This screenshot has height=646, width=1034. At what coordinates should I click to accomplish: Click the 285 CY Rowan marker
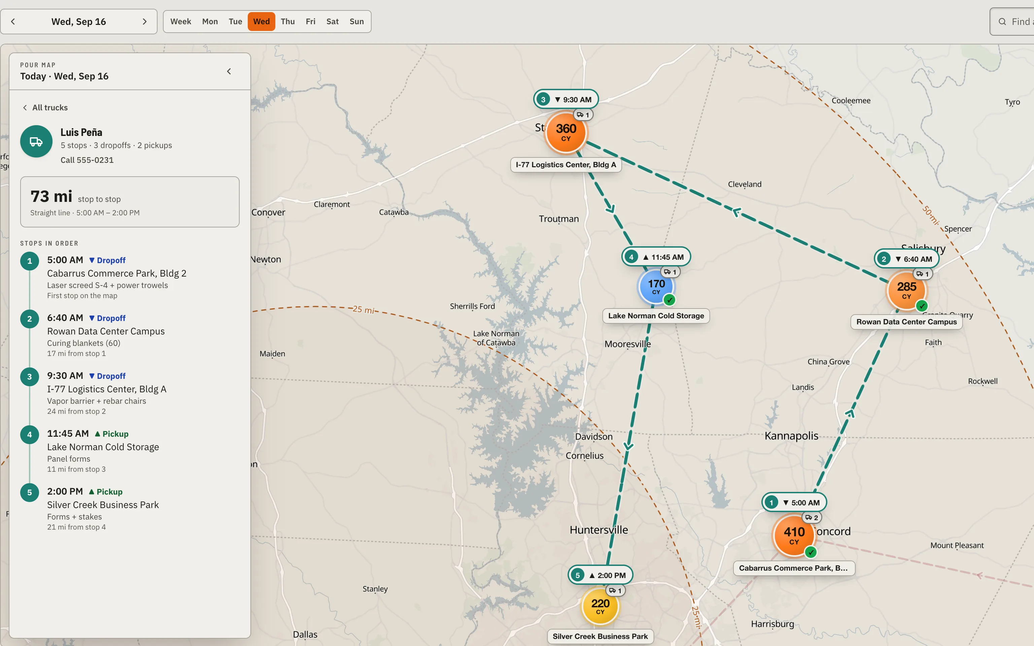[x=907, y=290]
